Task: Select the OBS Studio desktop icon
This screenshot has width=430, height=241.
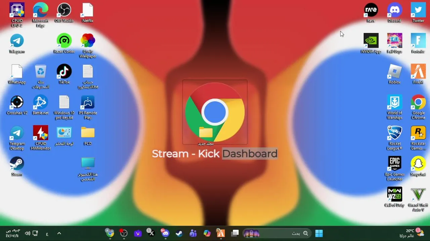Action: click(x=64, y=13)
